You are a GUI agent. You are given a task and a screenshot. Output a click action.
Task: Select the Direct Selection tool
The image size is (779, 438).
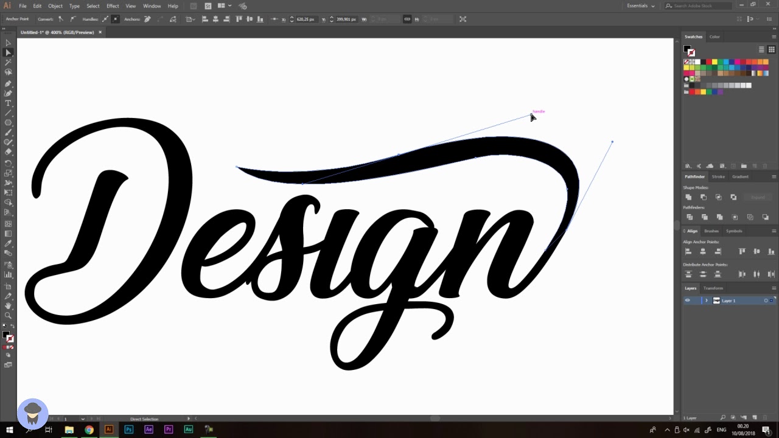8,52
